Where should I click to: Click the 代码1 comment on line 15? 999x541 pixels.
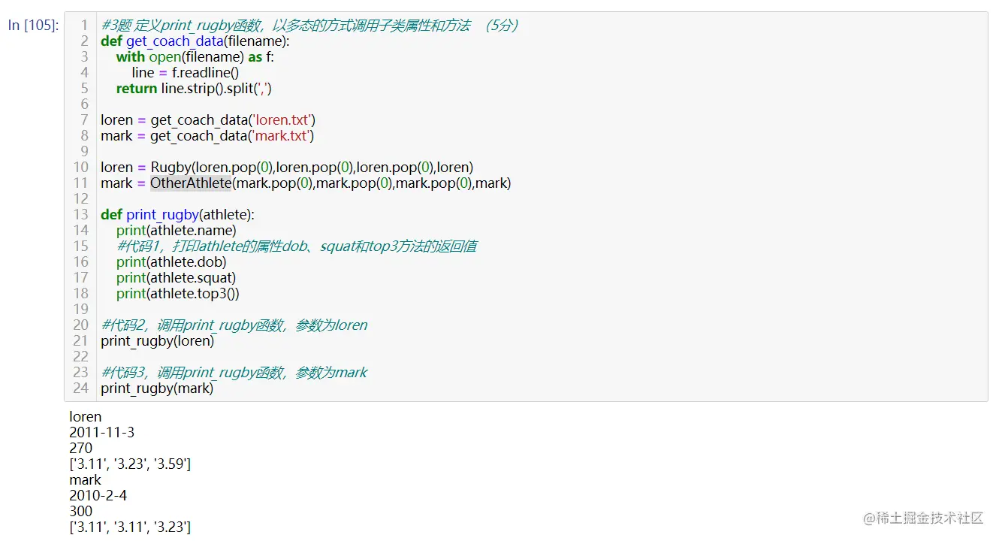pyautogui.click(x=297, y=246)
